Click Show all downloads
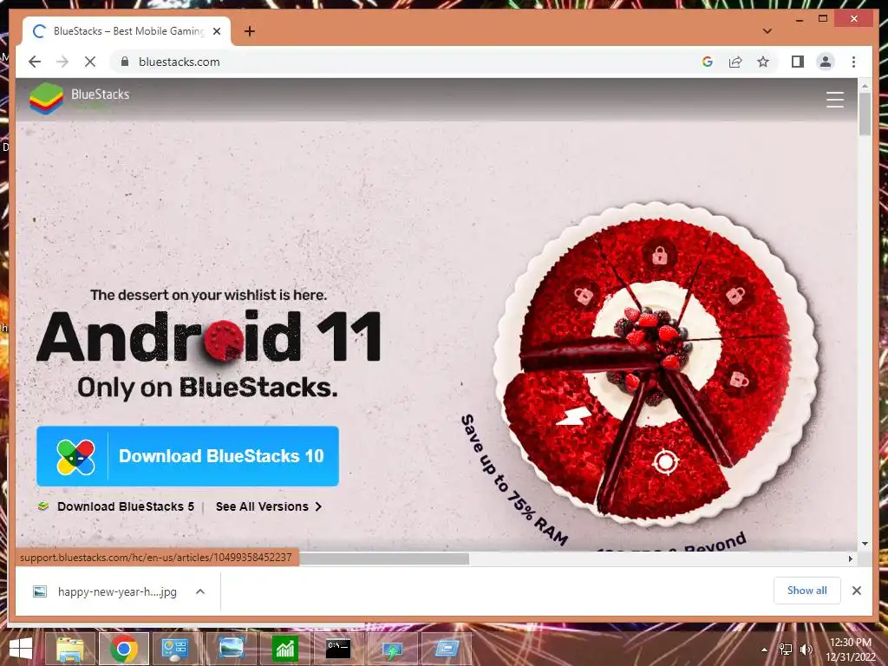 pyautogui.click(x=806, y=591)
